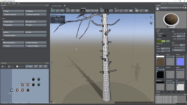
Task: Click the pin icon in Generation toolbar
Action: pos(41,66)
